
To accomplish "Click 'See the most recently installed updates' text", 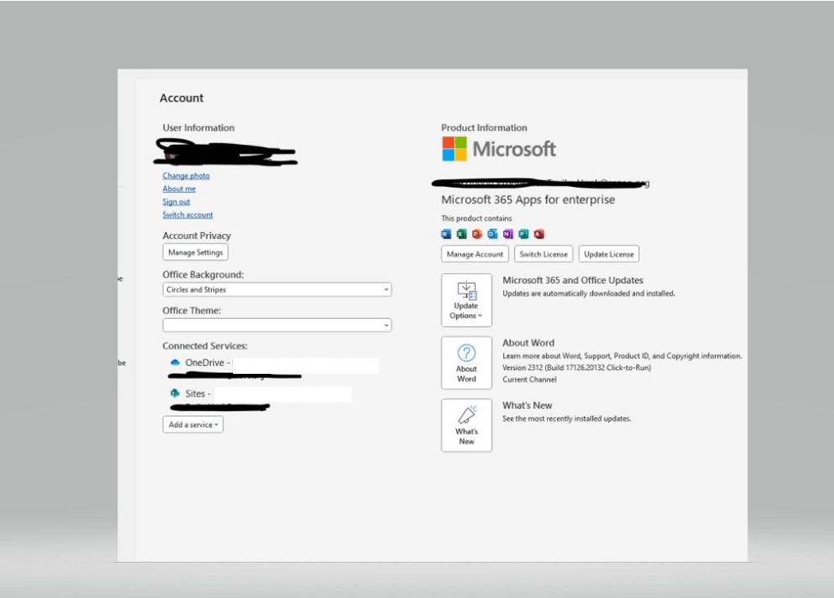I will (567, 419).
